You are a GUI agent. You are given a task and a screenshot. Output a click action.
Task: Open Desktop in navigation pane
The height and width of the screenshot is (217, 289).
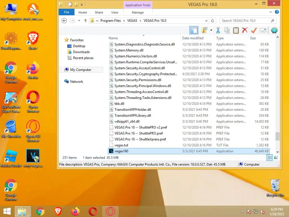(x=79, y=46)
